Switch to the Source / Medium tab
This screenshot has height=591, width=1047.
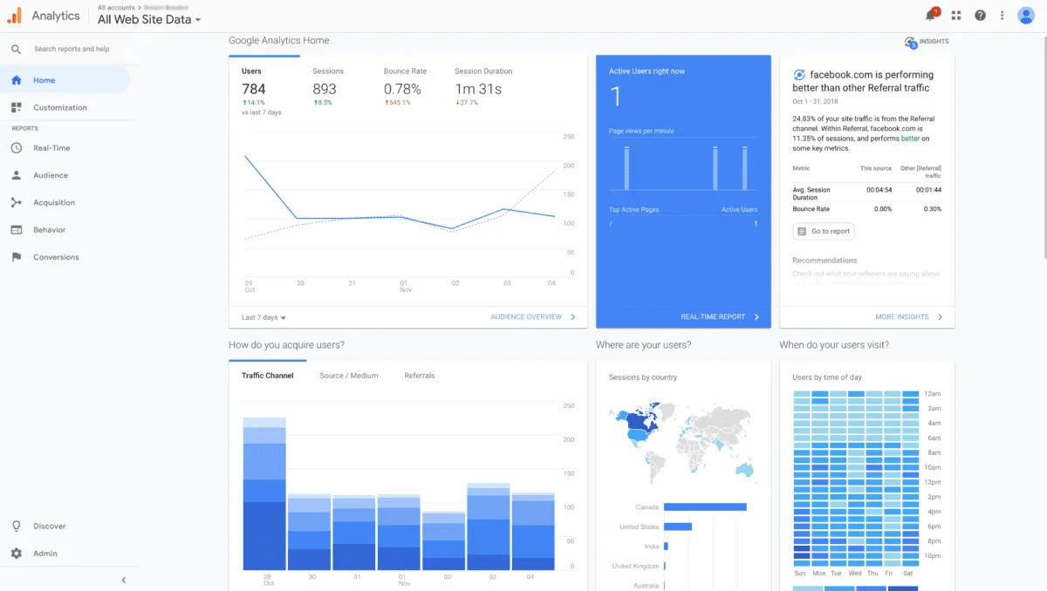pos(349,376)
